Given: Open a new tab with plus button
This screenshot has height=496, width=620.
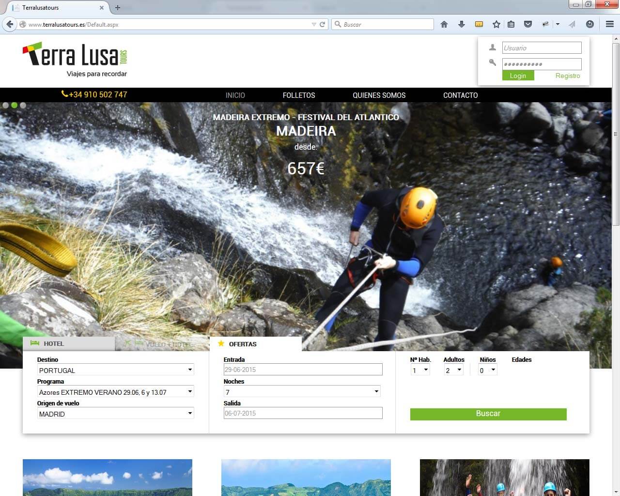Looking at the screenshot, I should tap(118, 8).
